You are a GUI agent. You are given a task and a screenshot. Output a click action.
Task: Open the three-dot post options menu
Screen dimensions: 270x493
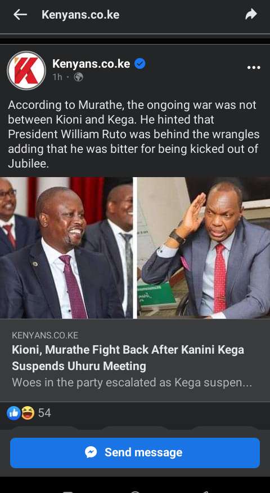click(254, 67)
